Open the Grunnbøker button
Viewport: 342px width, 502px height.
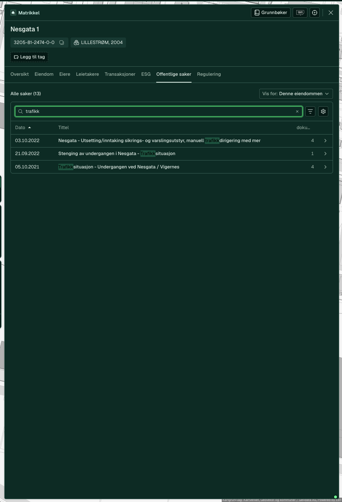(271, 13)
